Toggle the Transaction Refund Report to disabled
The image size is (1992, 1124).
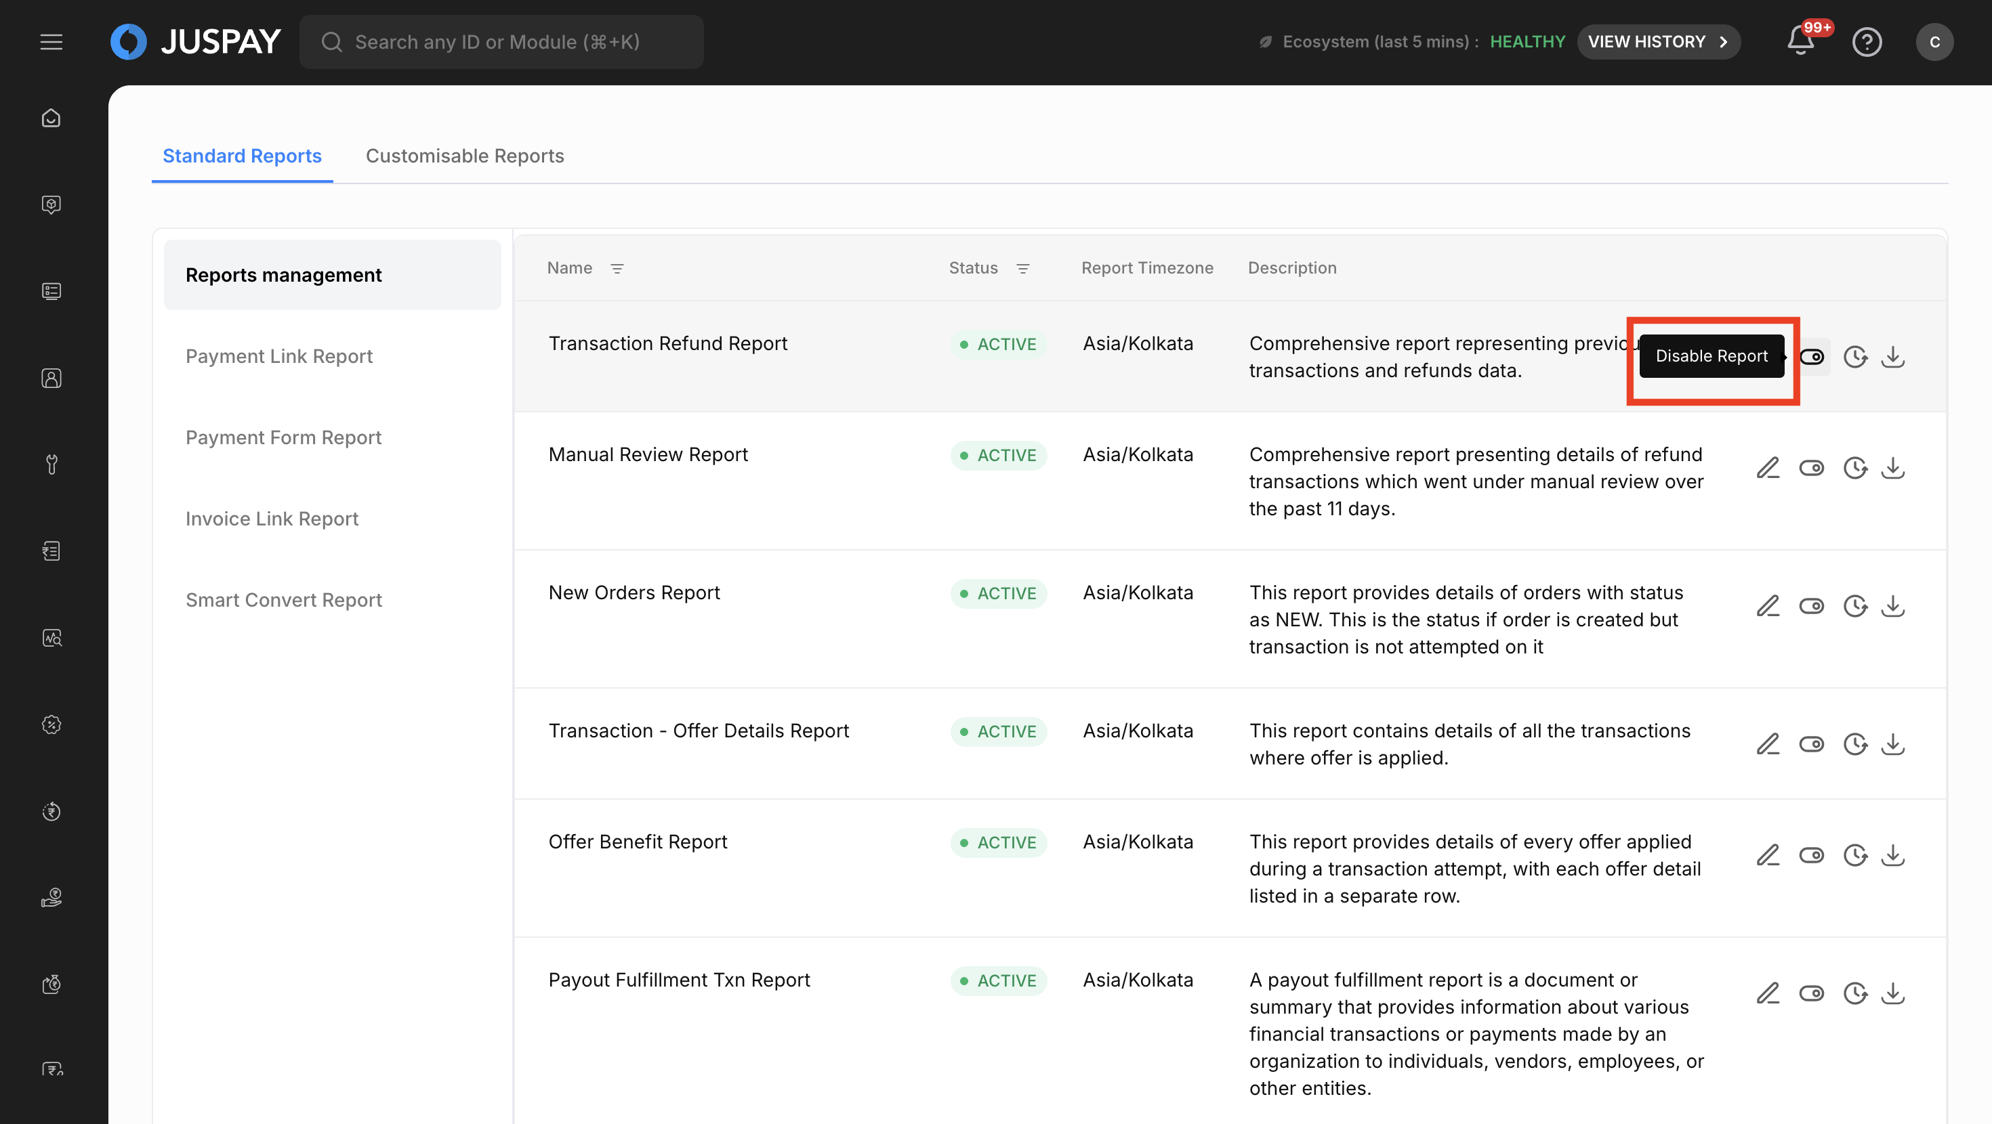1812,356
